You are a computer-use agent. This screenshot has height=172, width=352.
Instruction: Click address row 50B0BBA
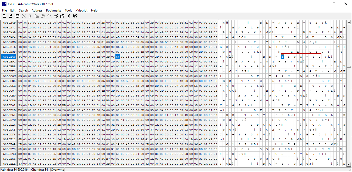point(9,67)
